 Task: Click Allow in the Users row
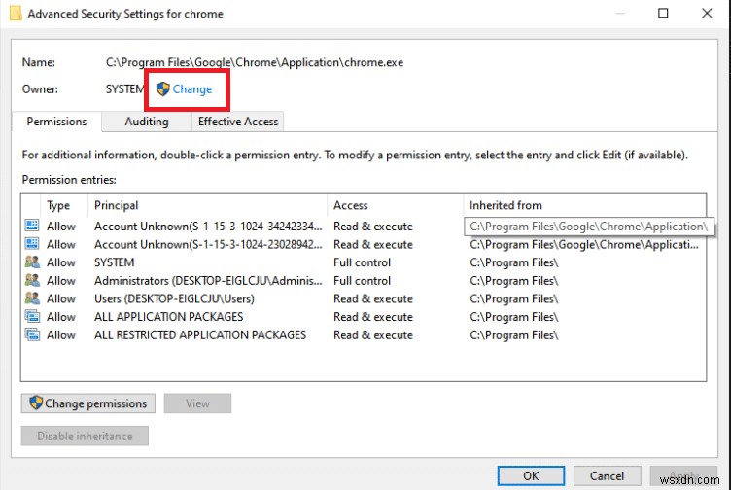click(x=61, y=298)
